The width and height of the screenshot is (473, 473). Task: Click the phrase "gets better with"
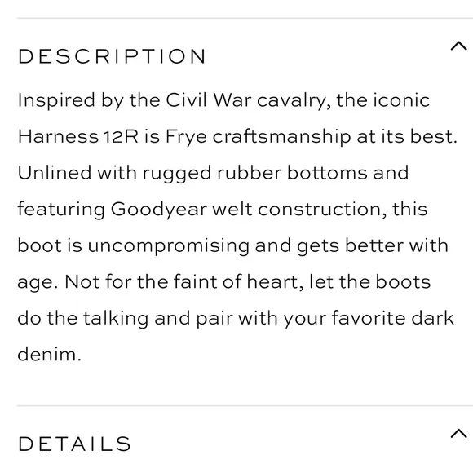372,246
